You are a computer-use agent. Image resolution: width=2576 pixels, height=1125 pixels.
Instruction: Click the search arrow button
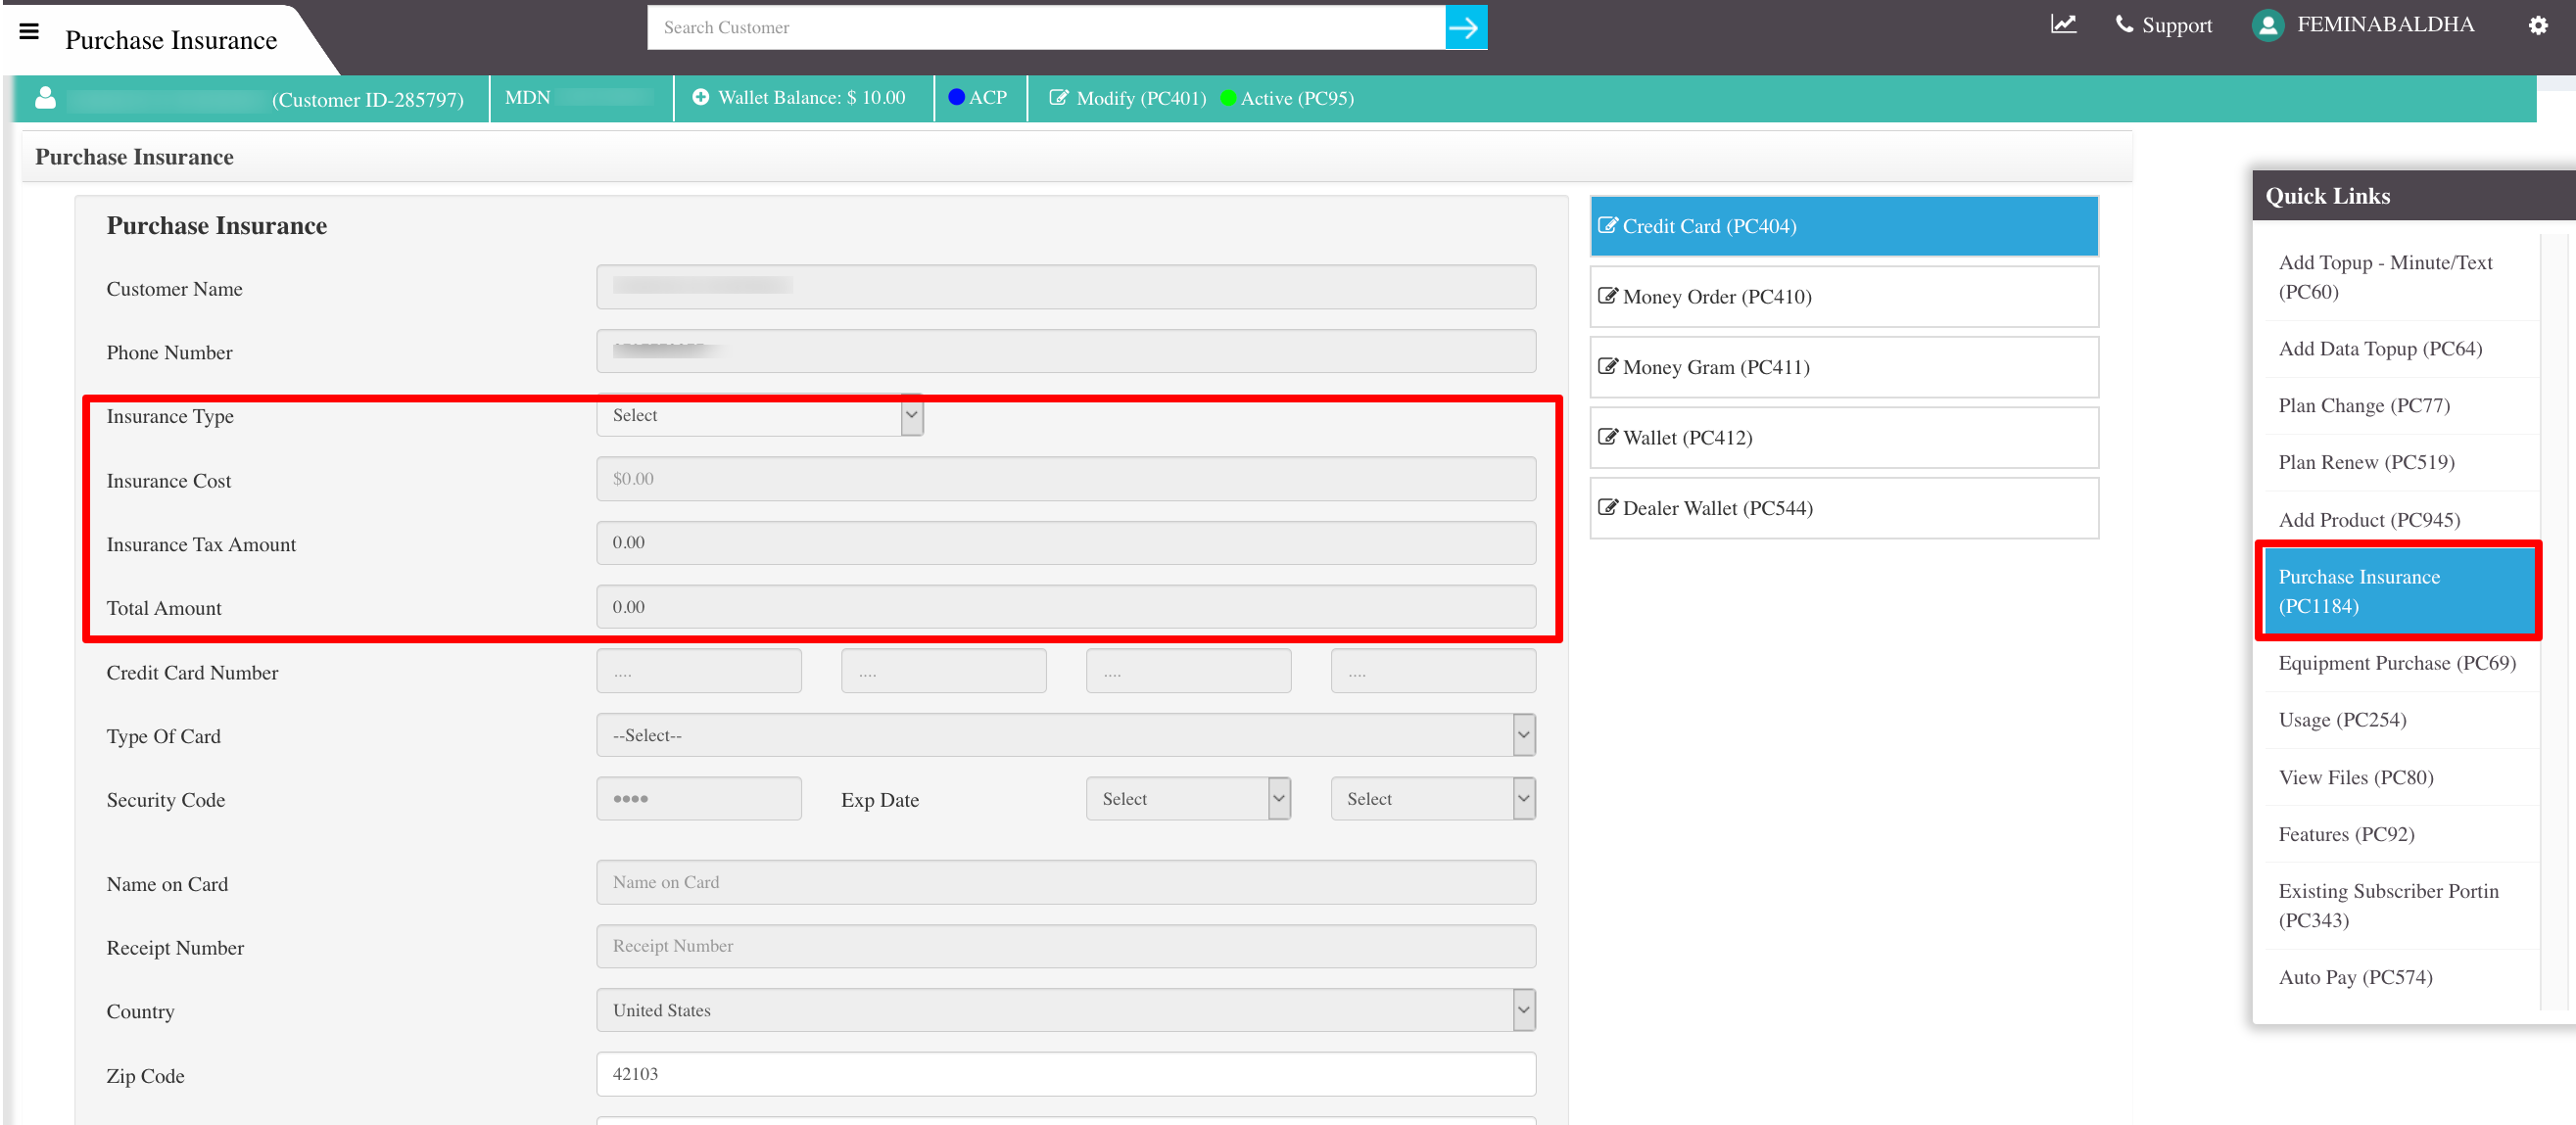(x=1465, y=28)
